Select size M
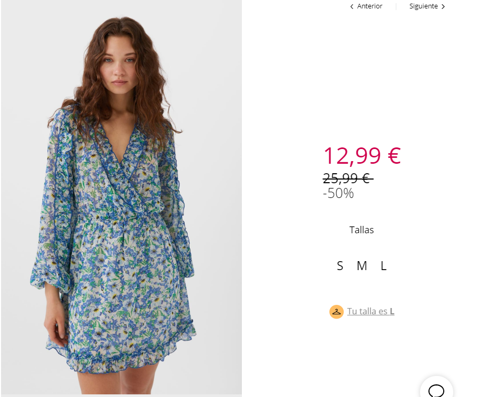The width and height of the screenshot is (478, 397). coord(362,266)
